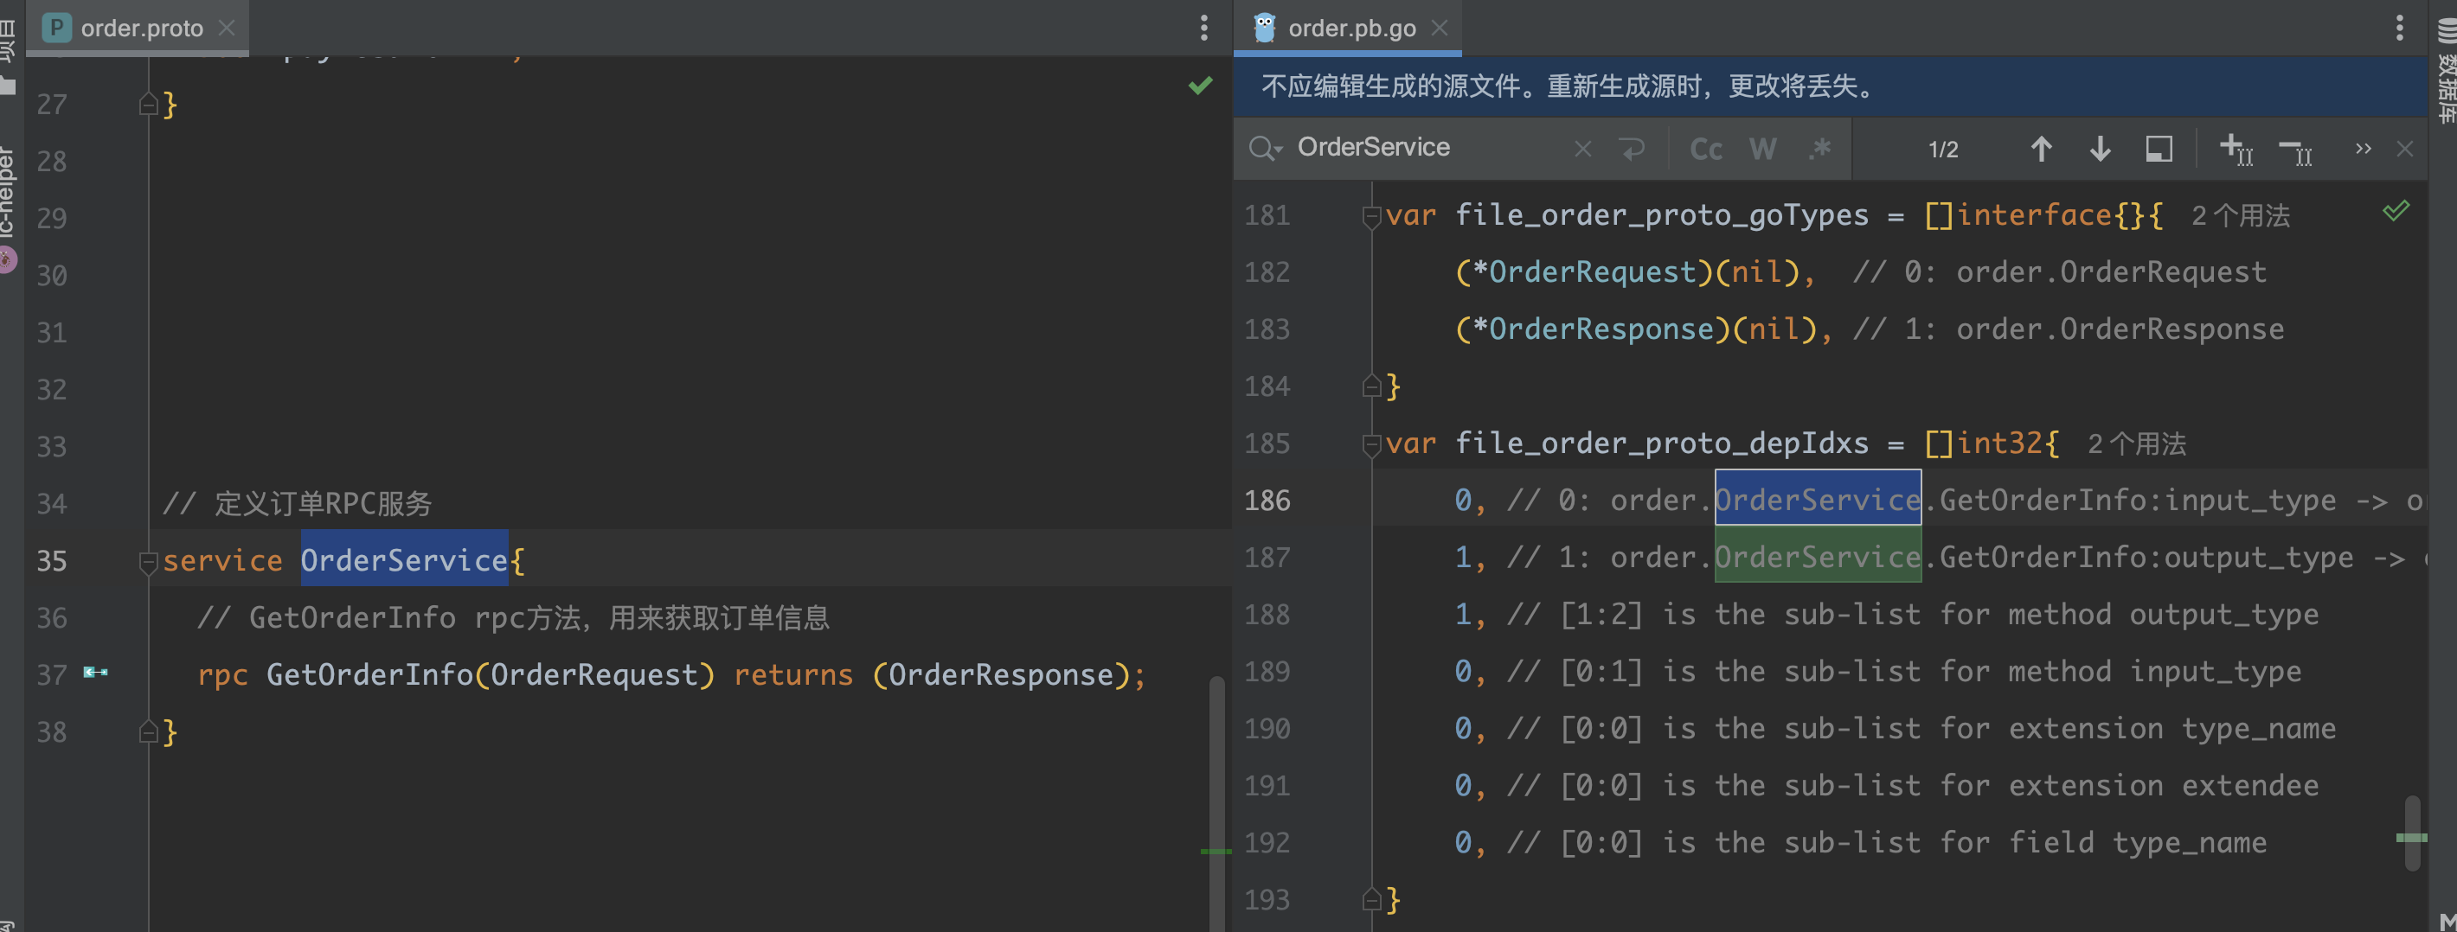Close the find bar
This screenshot has width=2457, height=932.
click(2404, 149)
